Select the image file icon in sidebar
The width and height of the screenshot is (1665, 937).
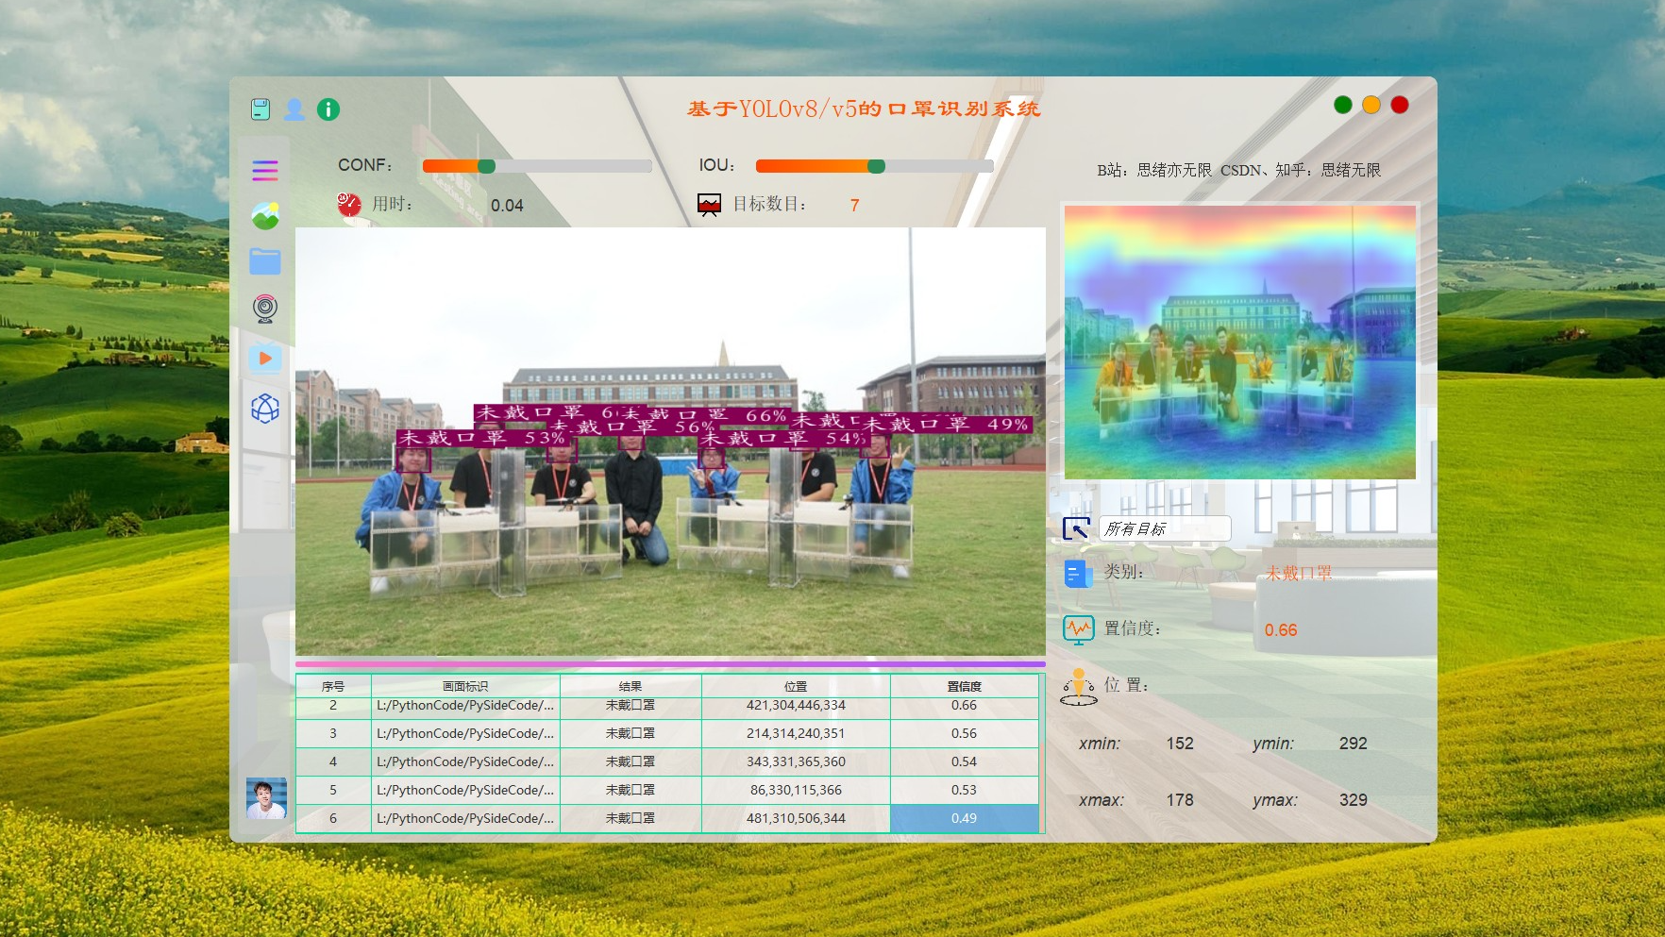pos(265,216)
